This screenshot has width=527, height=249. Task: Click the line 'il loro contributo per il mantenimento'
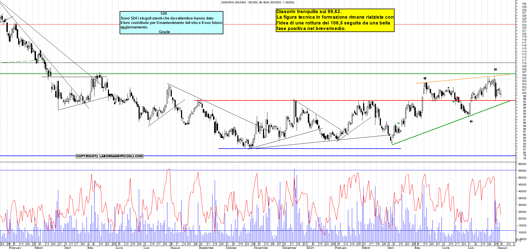click(171, 23)
